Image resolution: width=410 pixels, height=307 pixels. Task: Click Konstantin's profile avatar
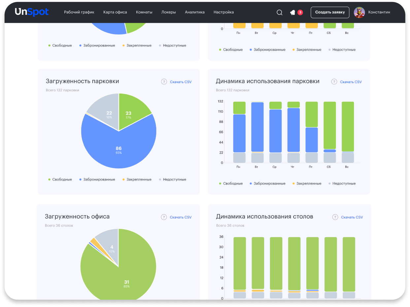tap(359, 13)
